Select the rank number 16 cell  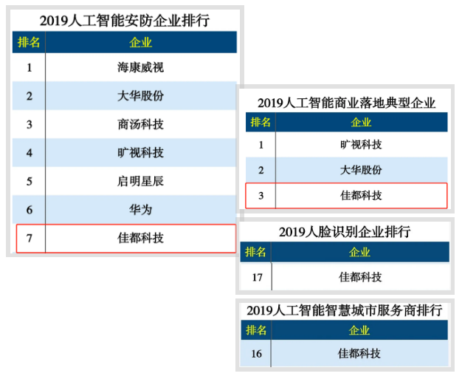click(256, 354)
